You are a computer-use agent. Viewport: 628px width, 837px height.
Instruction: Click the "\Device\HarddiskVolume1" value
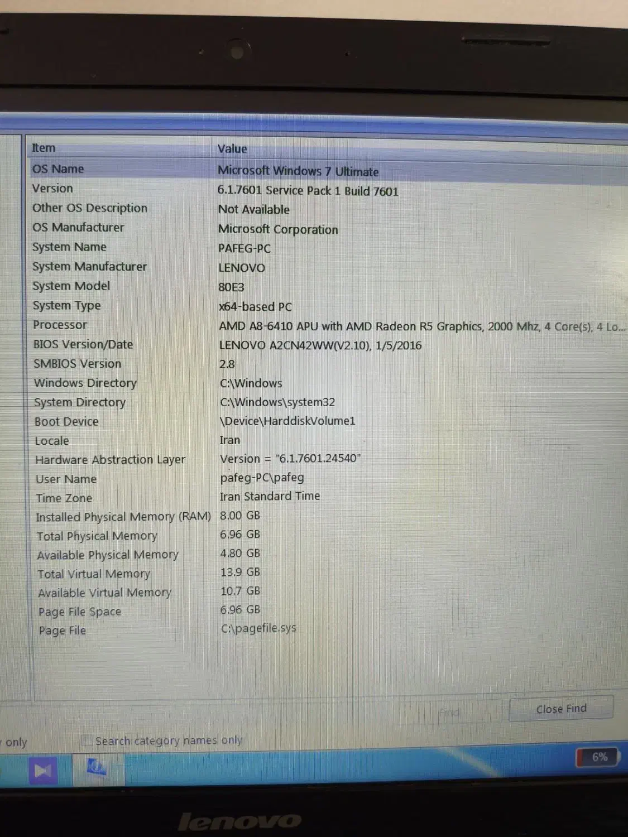coord(287,421)
